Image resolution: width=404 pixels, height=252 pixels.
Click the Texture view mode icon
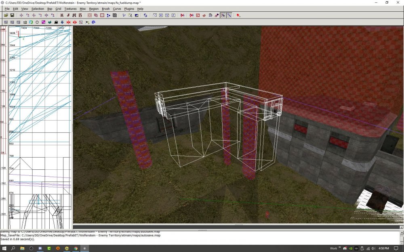click(x=130, y=15)
